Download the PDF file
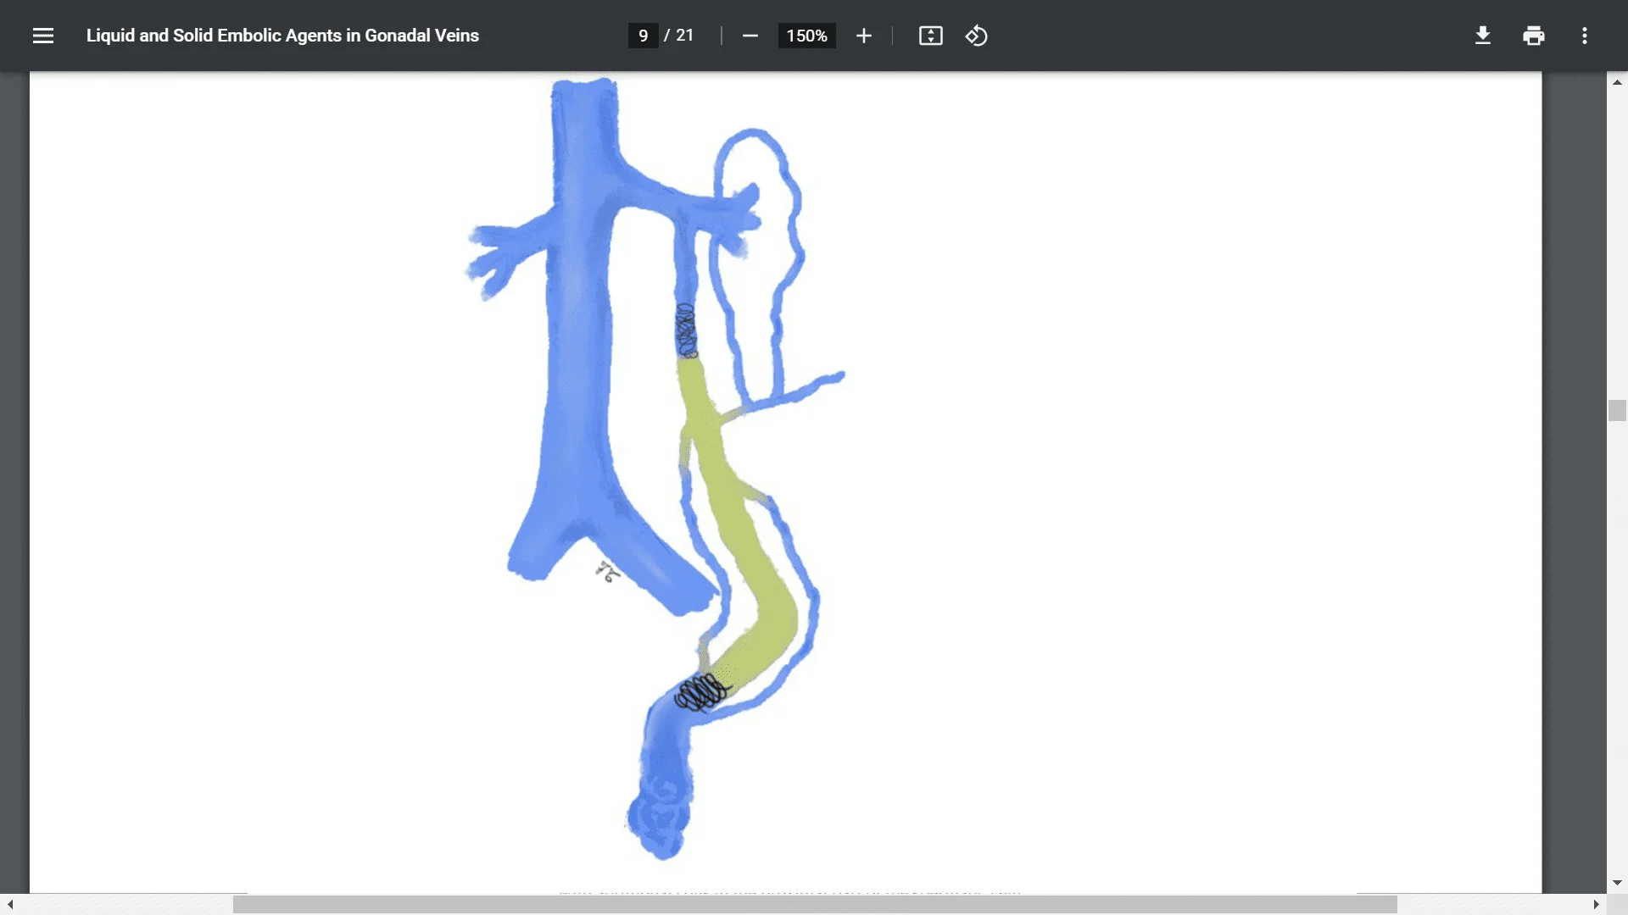 point(1483,36)
